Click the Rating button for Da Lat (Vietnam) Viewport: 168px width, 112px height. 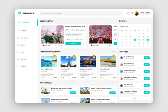click(x=147, y=57)
